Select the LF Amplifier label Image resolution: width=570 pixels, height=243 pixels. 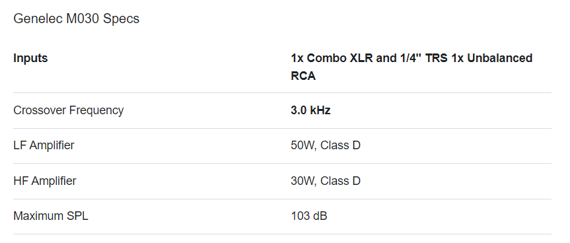point(44,145)
